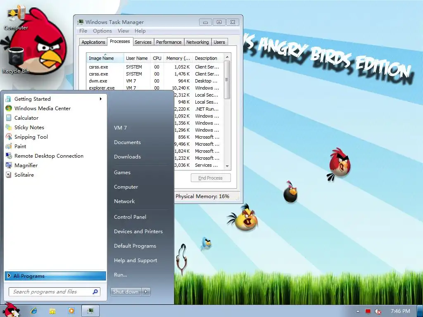Launch Windows Media Center from its icon

pos(9,109)
